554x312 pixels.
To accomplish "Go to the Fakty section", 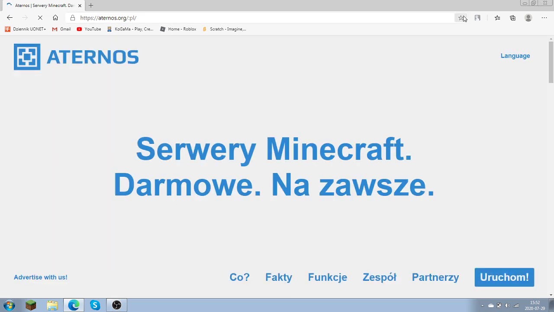I will tap(279, 277).
